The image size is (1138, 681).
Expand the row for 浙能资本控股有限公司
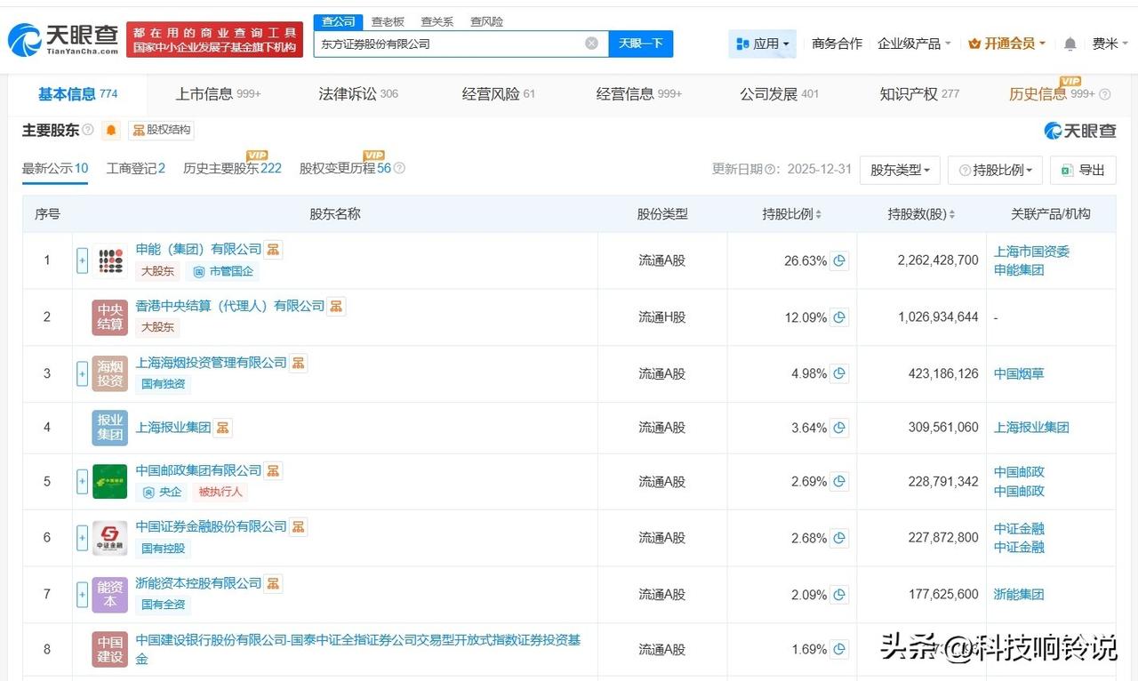[82, 595]
